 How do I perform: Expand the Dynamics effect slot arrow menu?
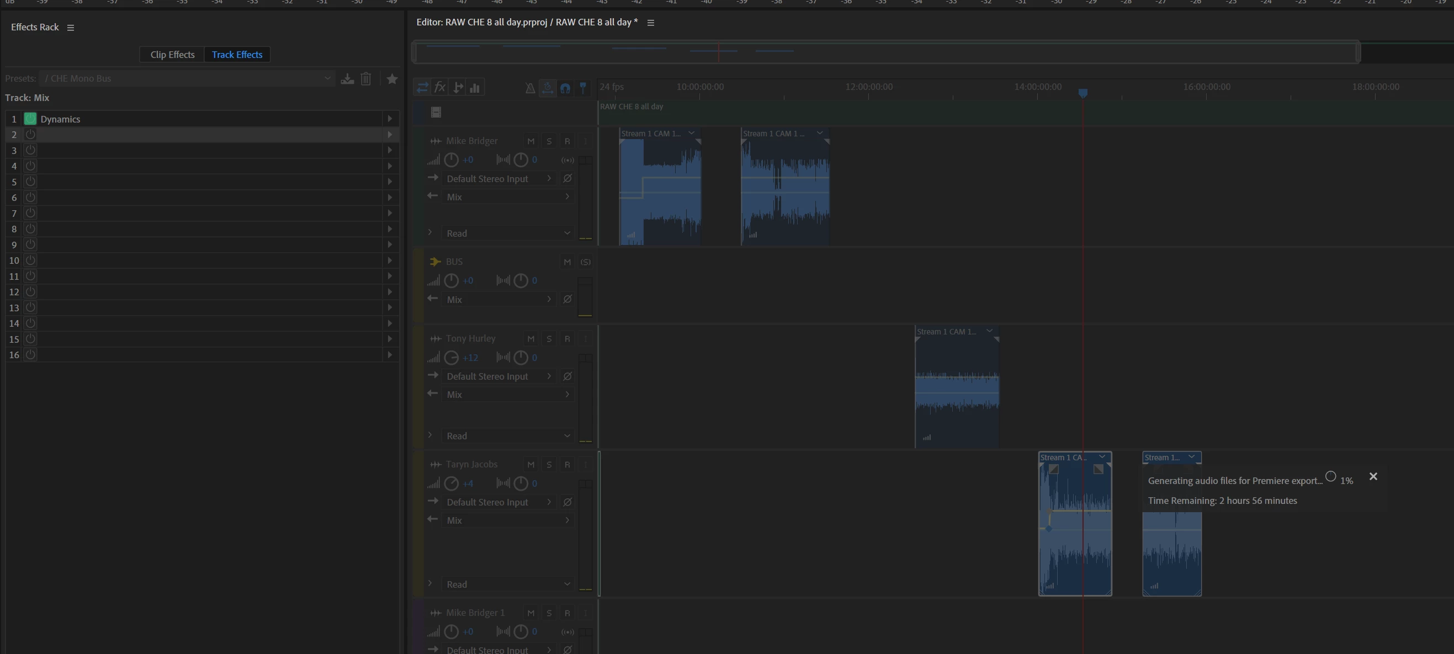click(390, 119)
